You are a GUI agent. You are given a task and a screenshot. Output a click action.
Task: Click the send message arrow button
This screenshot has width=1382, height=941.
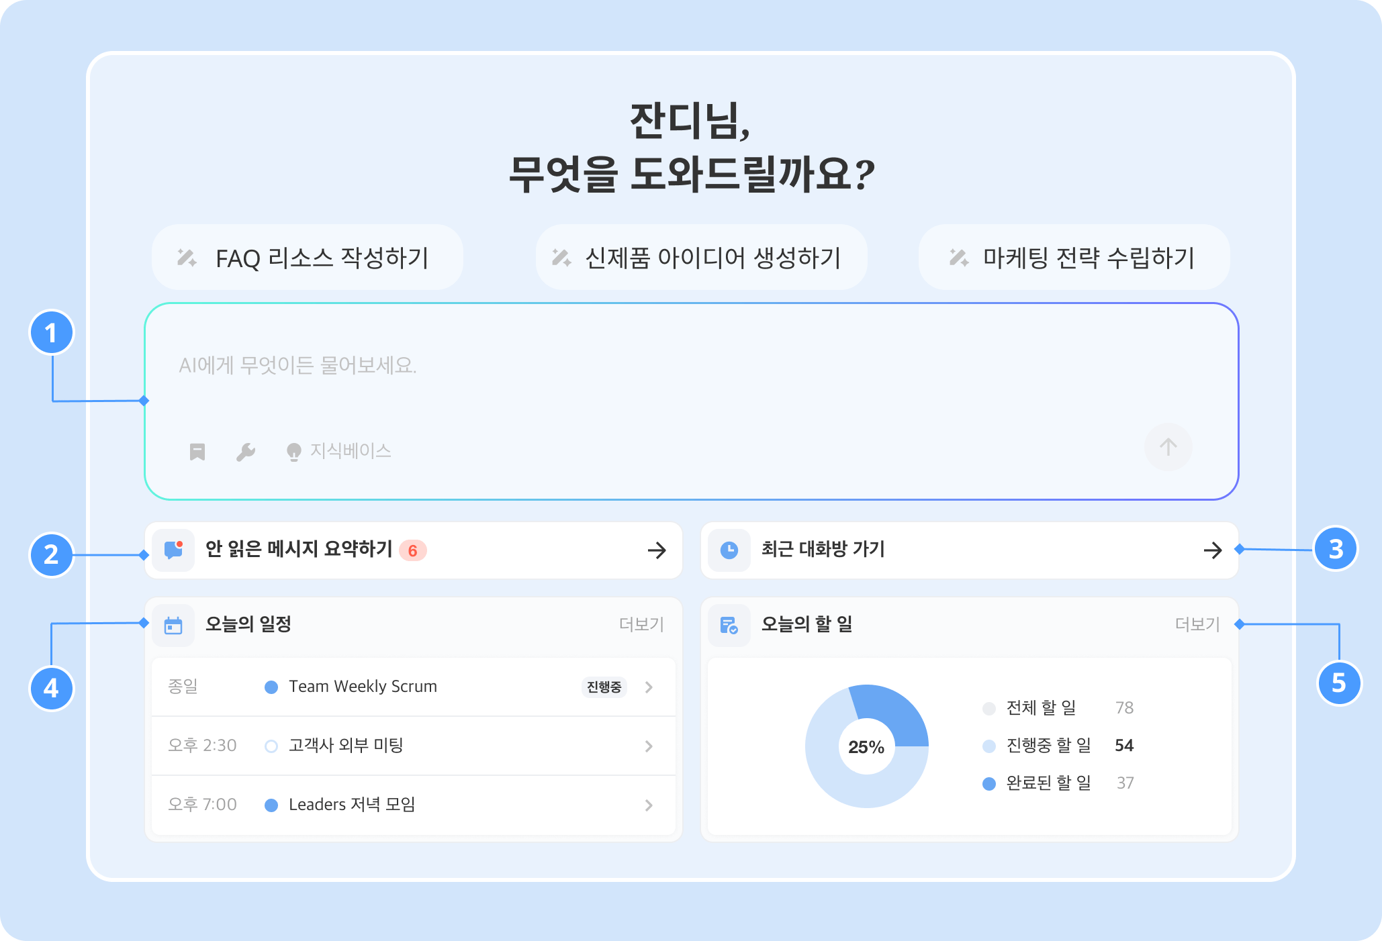point(1168,447)
